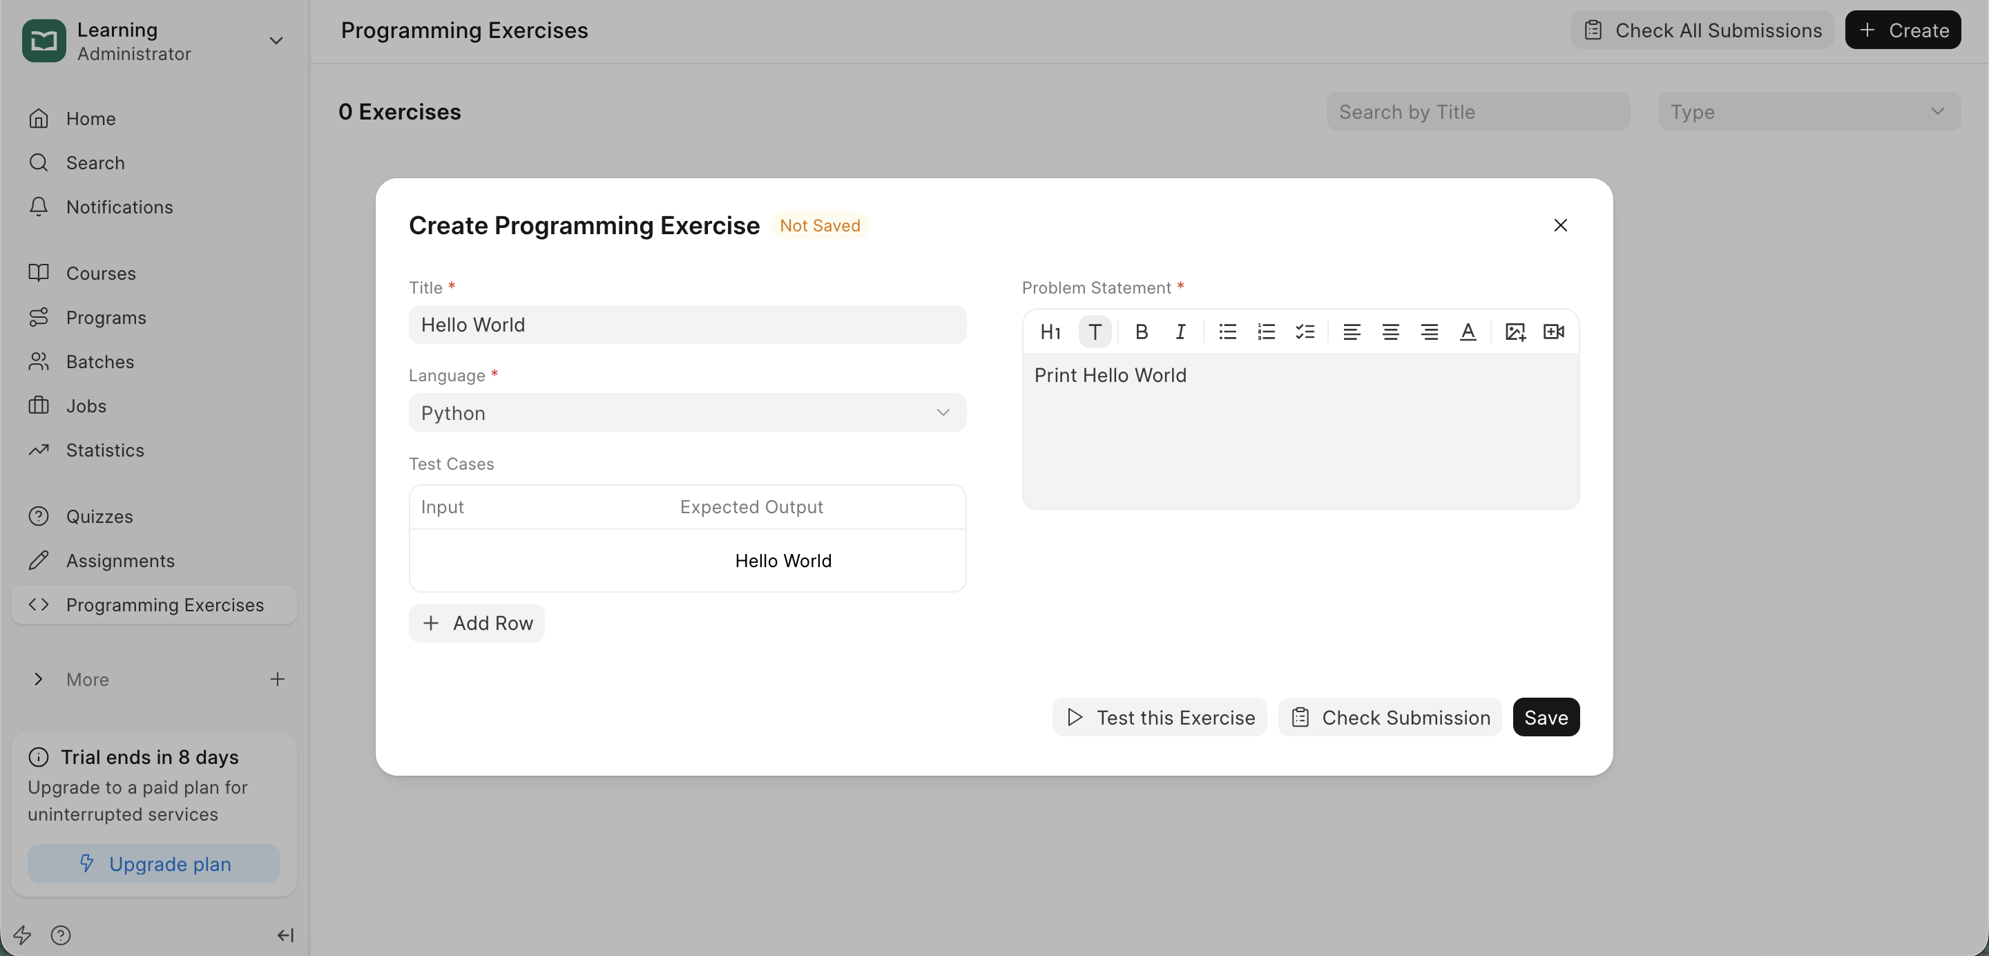Screen dimensions: 1989x956
Task: Open Statistics from the sidebar
Action: [105, 450]
